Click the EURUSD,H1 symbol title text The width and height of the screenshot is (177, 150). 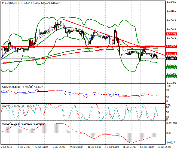point(11,3)
